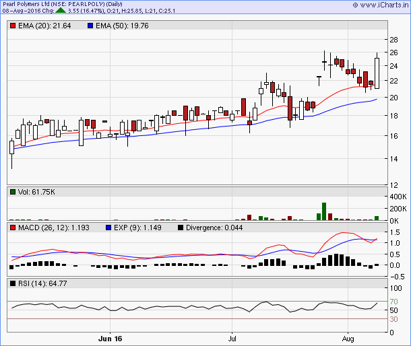
Task: Click the Divergence: 0.044 label
Action: click(214, 228)
